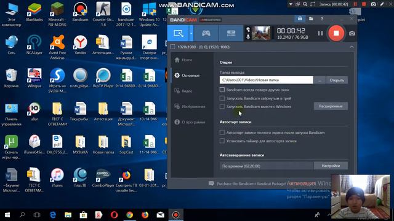Image resolution: width=394 pixels, height=221 pixels.
Task: Open the Minecraft RU-M.ORG desktop icon
Action: coord(57,14)
